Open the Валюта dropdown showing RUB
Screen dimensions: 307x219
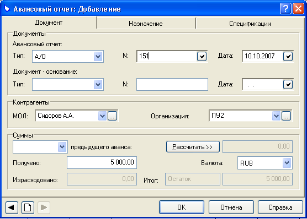[287, 162]
